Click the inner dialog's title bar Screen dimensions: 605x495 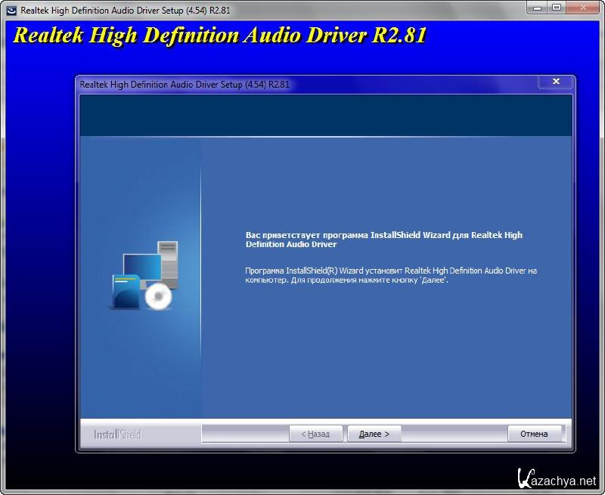(302, 85)
